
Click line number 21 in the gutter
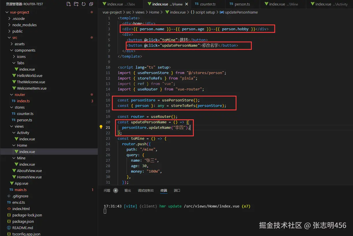[108, 127]
